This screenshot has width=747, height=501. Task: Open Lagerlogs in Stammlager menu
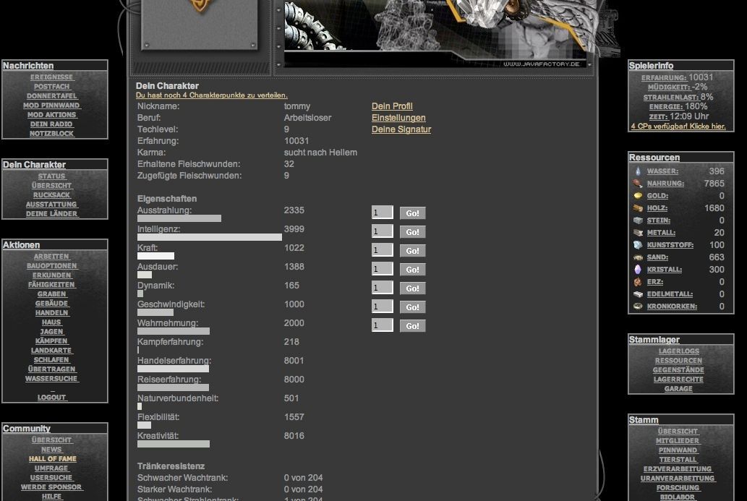(679, 351)
